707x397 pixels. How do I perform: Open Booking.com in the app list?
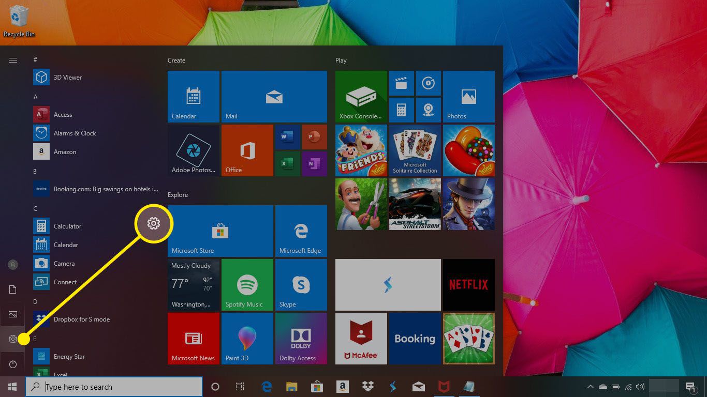[x=96, y=189]
